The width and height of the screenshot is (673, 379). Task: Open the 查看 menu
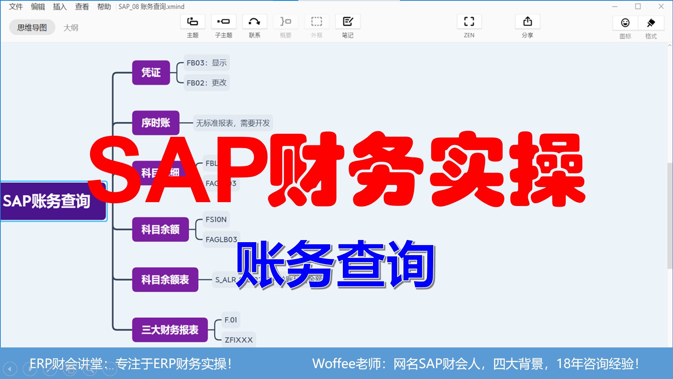[82, 7]
